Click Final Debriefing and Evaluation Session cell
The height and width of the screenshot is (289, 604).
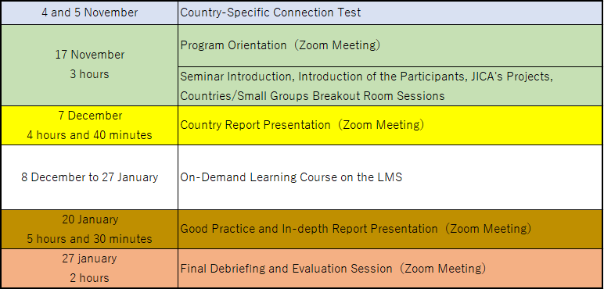[x=390, y=268]
